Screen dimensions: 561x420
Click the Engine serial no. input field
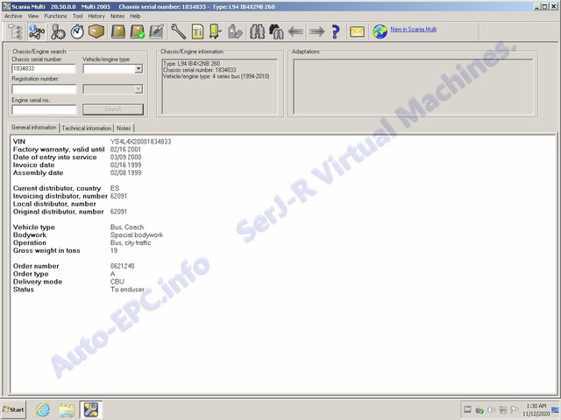tap(44, 109)
